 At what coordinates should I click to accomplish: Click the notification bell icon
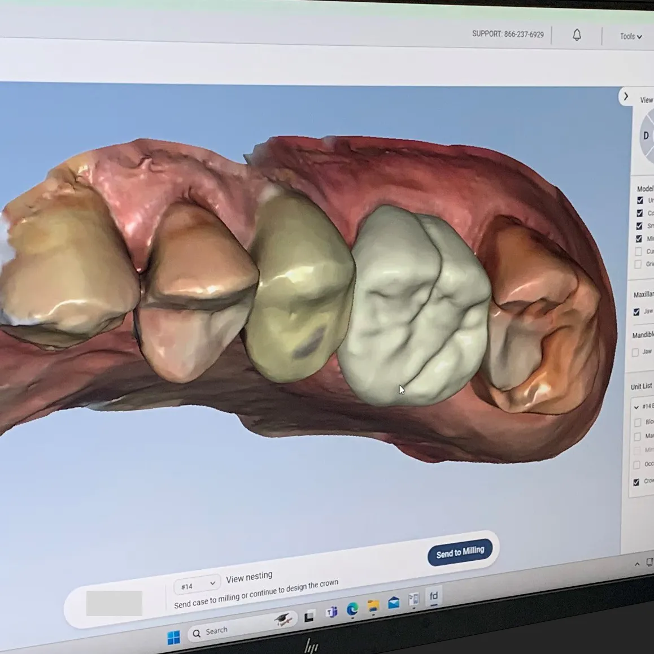tap(577, 35)
